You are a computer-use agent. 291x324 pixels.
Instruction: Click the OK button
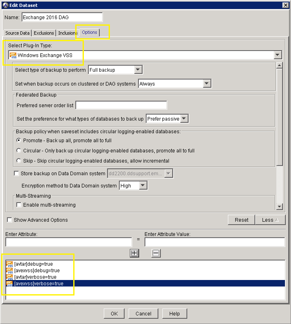point(114,314)
